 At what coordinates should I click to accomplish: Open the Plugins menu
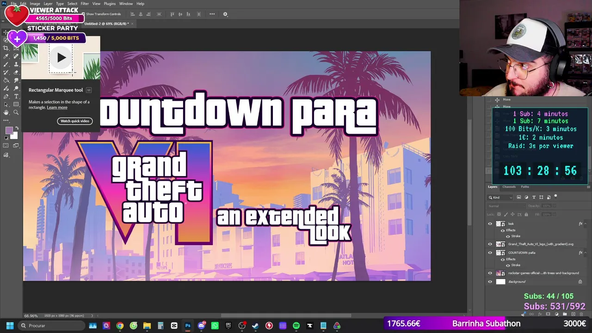pyautogui.click(x=110, y=4)
